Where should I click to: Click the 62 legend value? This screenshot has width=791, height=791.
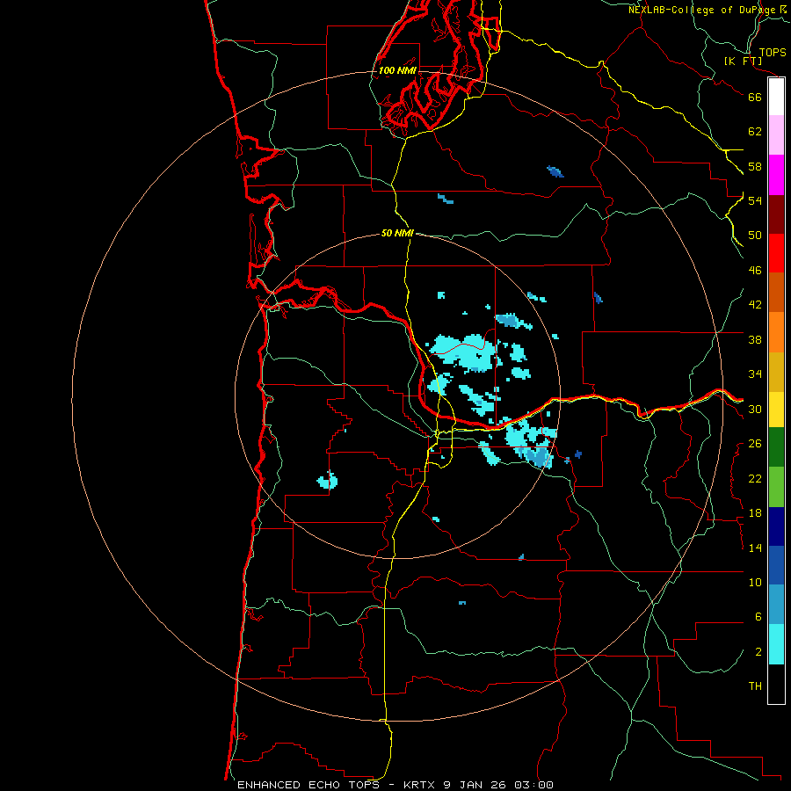point(755,132)
